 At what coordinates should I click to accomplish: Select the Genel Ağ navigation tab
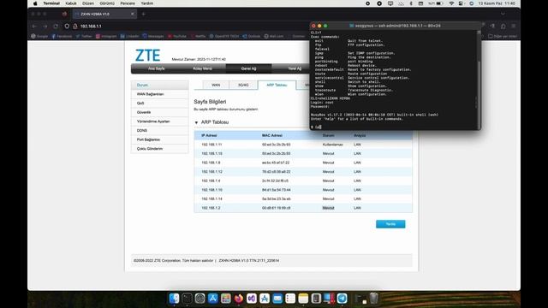pos(248,68)
